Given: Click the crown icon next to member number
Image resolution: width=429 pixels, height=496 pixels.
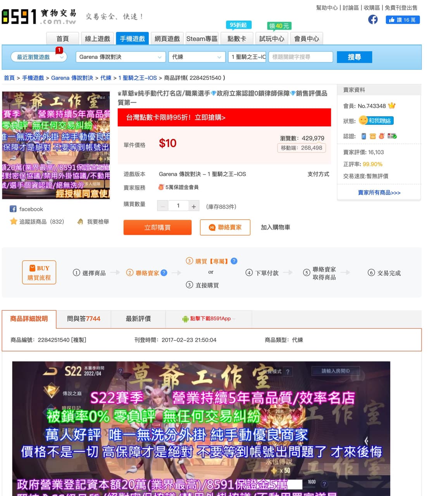Looking at the screenshot, I should (x=392, y=105).
